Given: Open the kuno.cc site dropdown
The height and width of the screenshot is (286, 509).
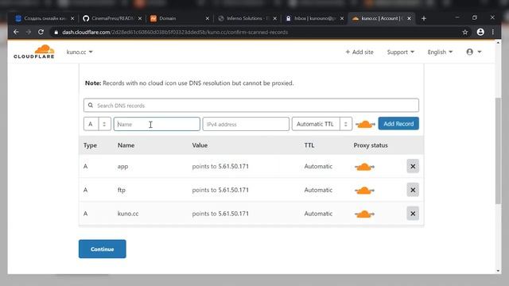Looking at the screenshot, I should [80, 52].
